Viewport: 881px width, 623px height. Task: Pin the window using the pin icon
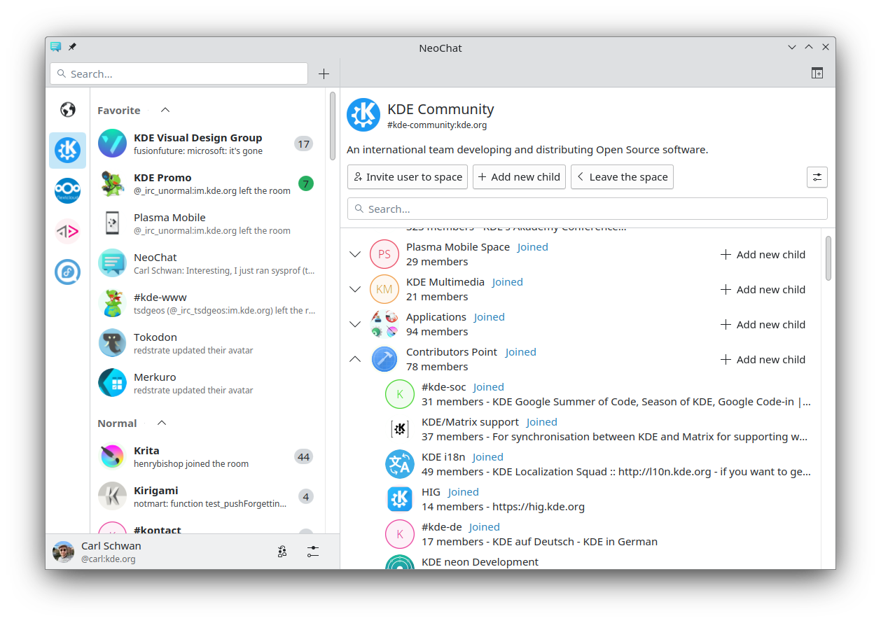click(x=72, y=47)
